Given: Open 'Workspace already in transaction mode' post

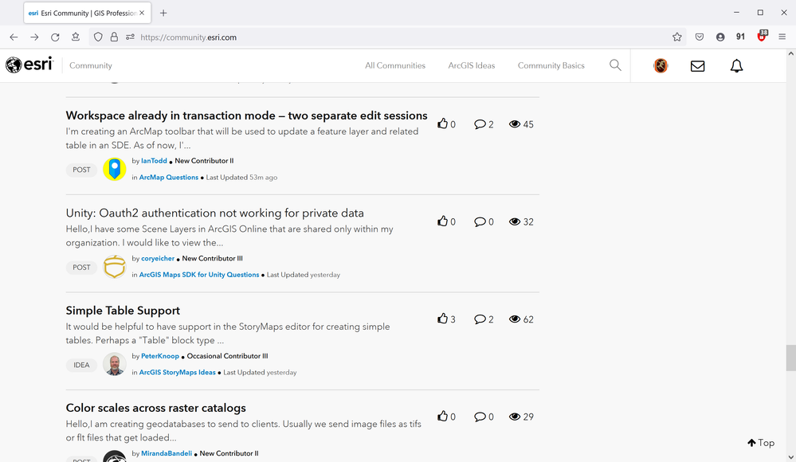Looking at the screenshot, I should 247,115.
